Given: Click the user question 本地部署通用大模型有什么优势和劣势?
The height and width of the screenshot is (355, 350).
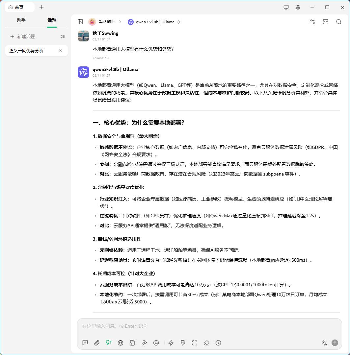Looking at the screenshot, I should point(133,49).
